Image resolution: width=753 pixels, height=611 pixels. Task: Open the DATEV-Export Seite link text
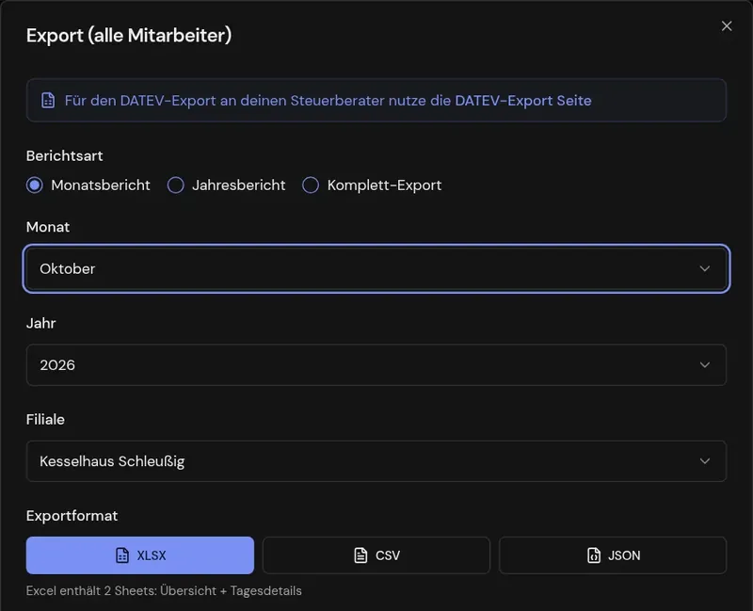(x=523, y=101)
